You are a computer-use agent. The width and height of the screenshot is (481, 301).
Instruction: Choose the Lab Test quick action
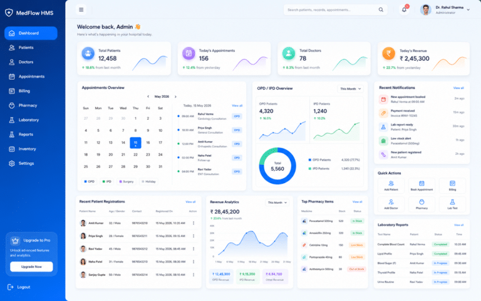tap(452, 204)
